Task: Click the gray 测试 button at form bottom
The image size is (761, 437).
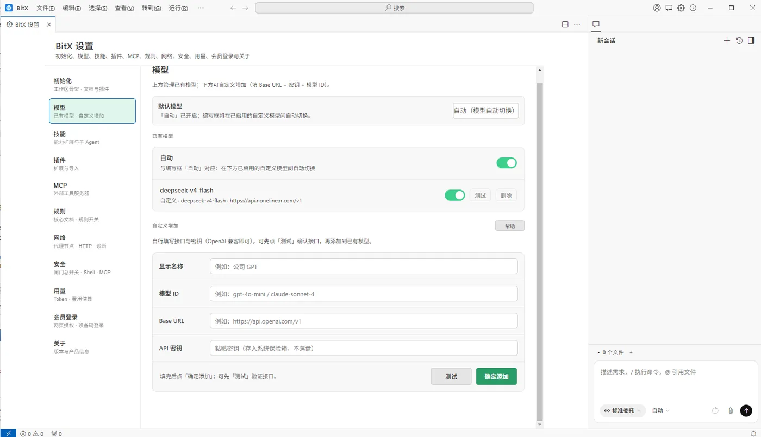Action: [451, 376]
